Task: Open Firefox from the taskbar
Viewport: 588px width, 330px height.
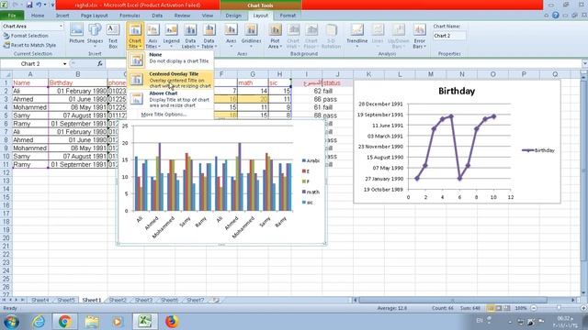Action: pos(172,322)
